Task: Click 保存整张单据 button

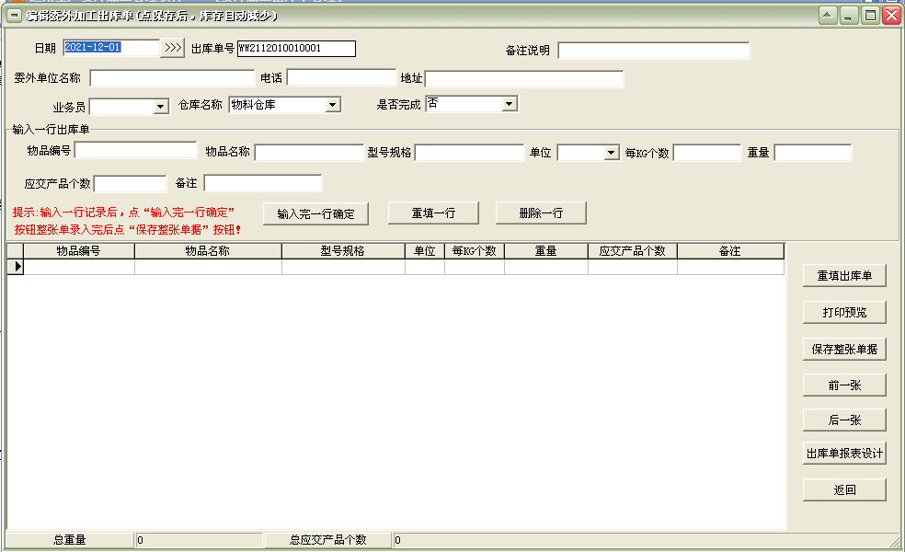Action: coord(844,350)
